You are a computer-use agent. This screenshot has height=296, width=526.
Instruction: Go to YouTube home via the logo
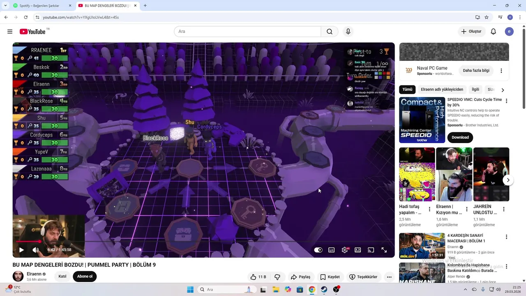[x=32, y=32]
